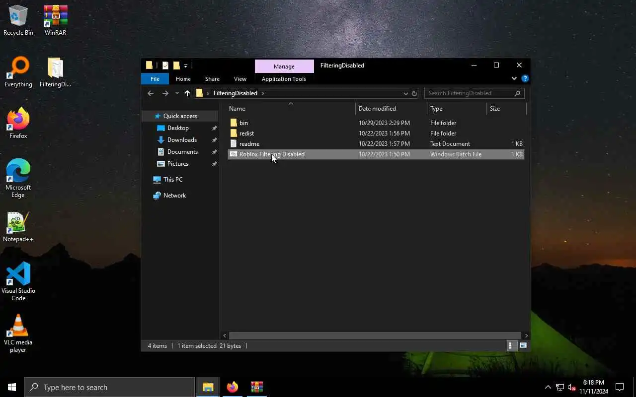Open the Recycle Bin desktop icon
This screenshot has height=397, width=636.
tap(18, 21)
